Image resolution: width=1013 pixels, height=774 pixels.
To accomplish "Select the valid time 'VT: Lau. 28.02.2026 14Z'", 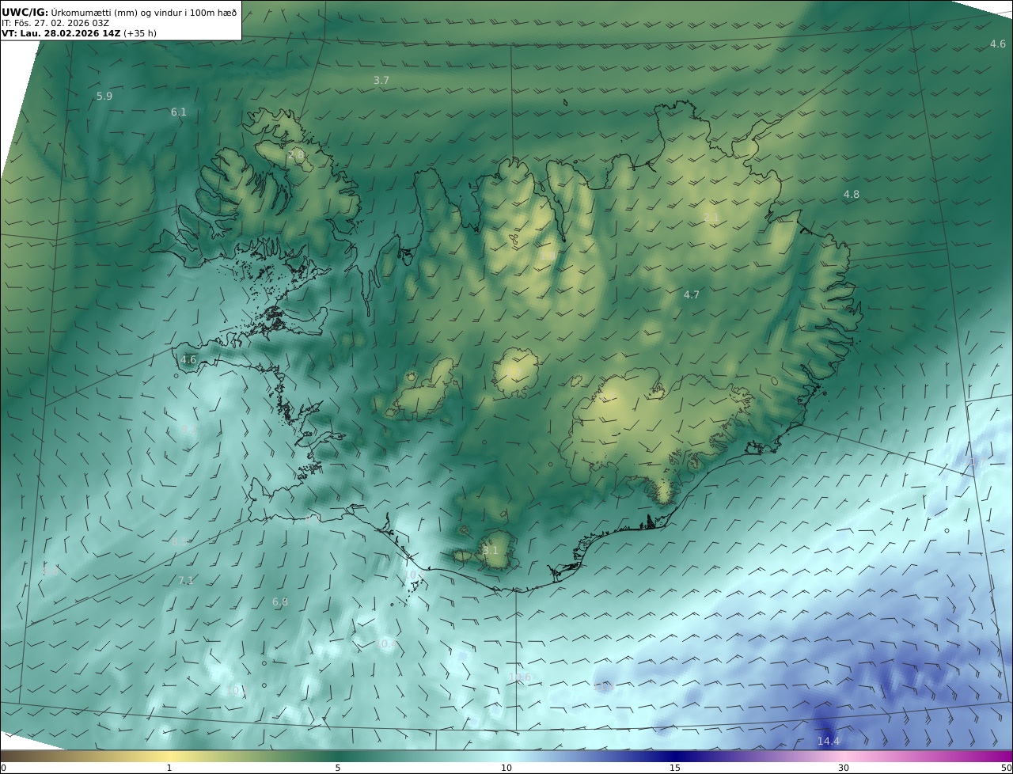I will tap(61, 34).
